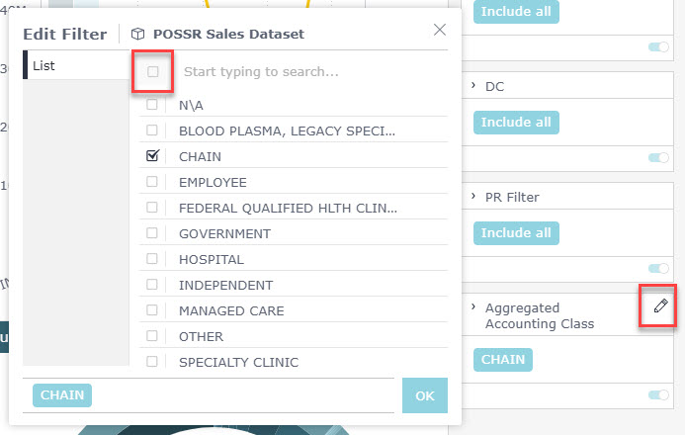Screen dimensions: 685x435
Task: Click the CHAIN tag in the dialog footer
Action: pos(62,394)
